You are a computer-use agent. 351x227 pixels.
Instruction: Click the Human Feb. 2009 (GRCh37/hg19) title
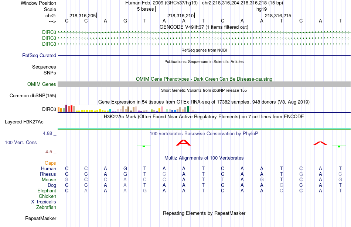point(161,3)
